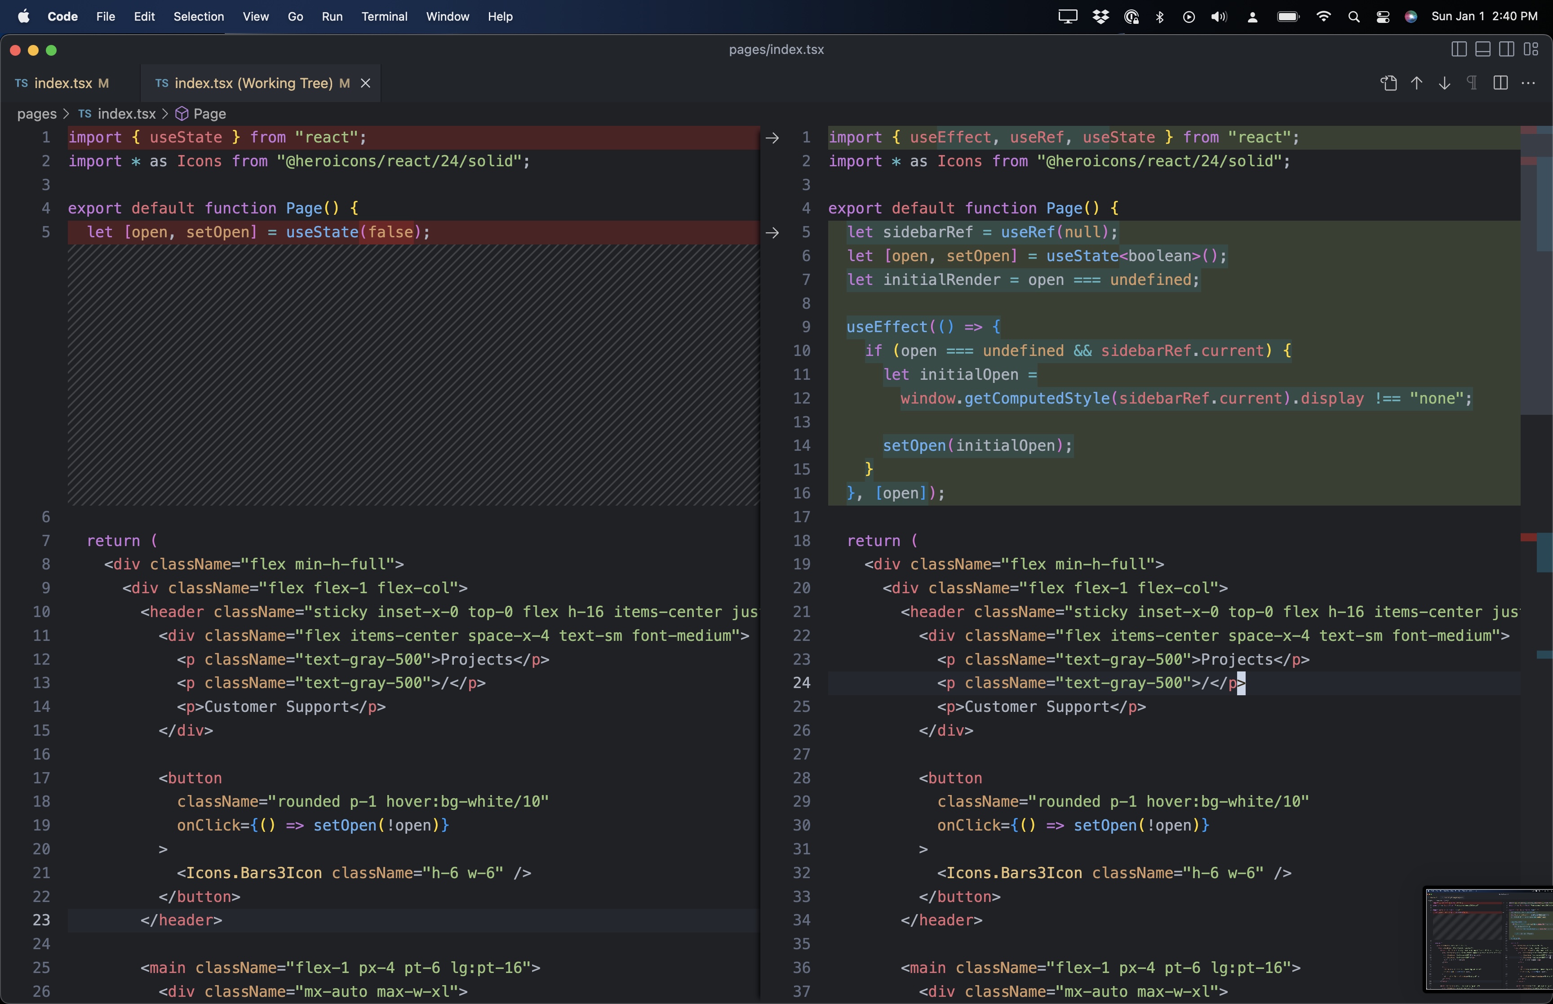The image size is (1553, 1004).
Task: Open the Go menu
Action: click(x=295, y=16)
